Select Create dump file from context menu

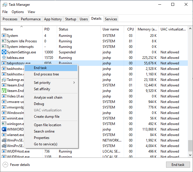47,117
